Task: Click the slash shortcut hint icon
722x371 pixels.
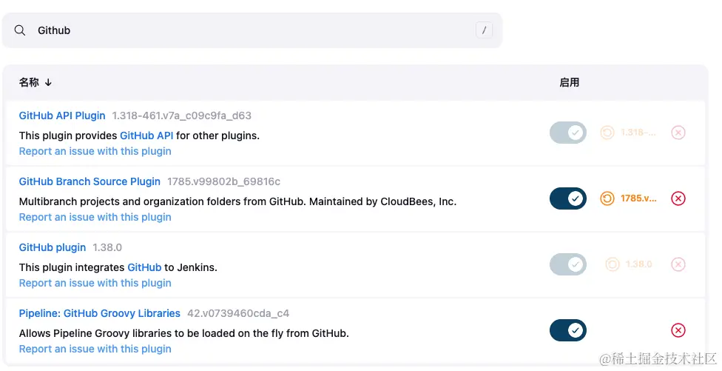Action: pos(484,30)
